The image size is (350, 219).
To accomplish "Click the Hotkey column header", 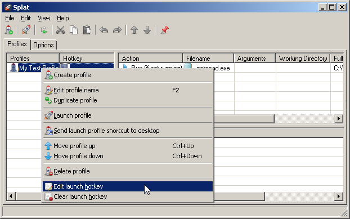I will point(87,59).
